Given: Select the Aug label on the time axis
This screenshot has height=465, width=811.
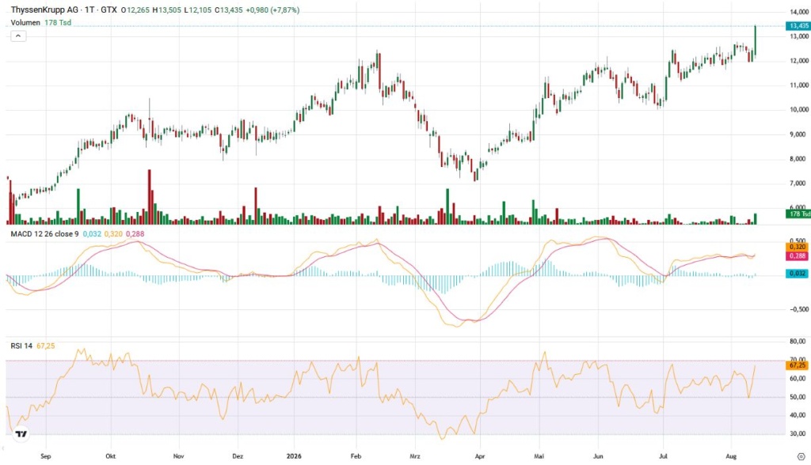Looking at the screenshot, I should click(731, 456).
